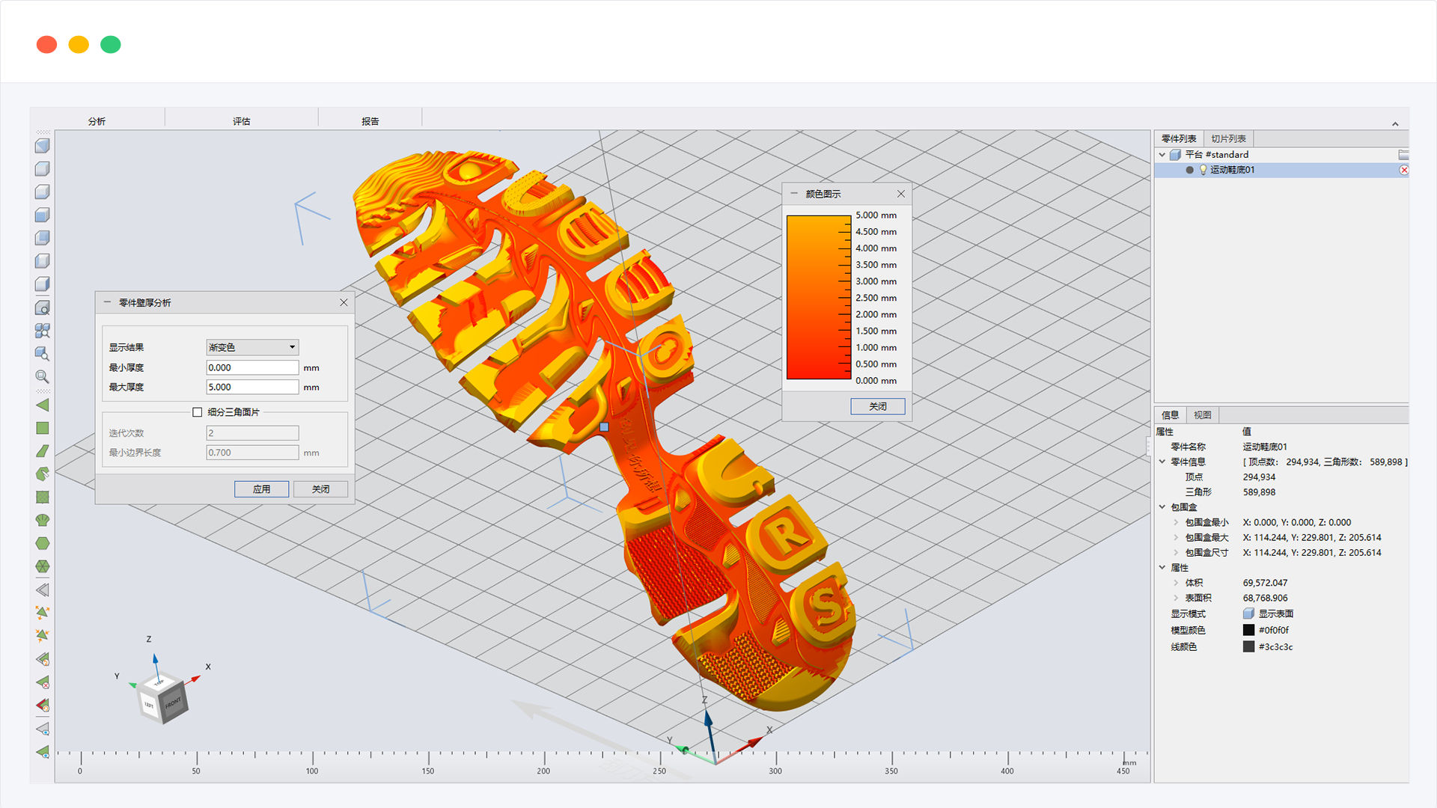The image size is (1437, 808).
Task: Switch to the 切片列表 tab
Action: [1228, 138]
